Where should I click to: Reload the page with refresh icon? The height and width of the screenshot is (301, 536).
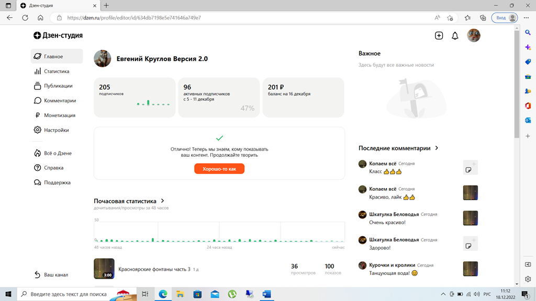coord(25,18)
